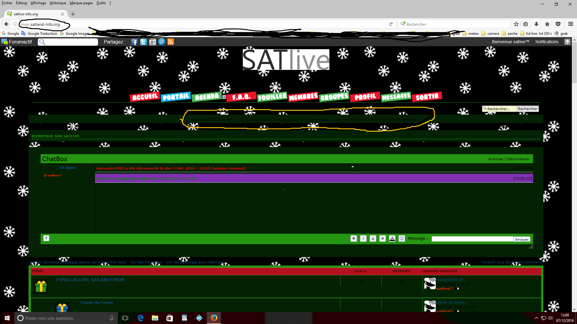The width and height of the screenshot is (577, 324).
Task: Go to the home page icon
Action: (x=547, y=24)
